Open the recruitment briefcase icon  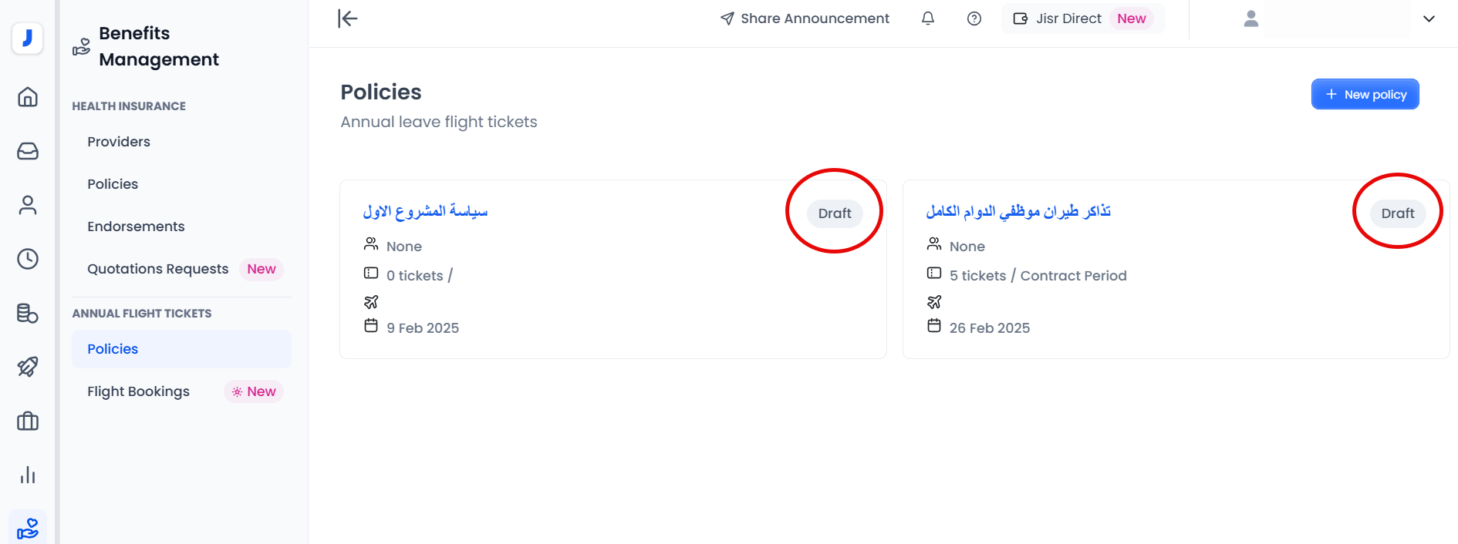coord(28,421)
